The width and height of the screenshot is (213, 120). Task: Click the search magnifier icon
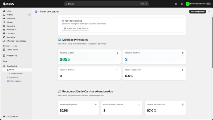point(66,4)
